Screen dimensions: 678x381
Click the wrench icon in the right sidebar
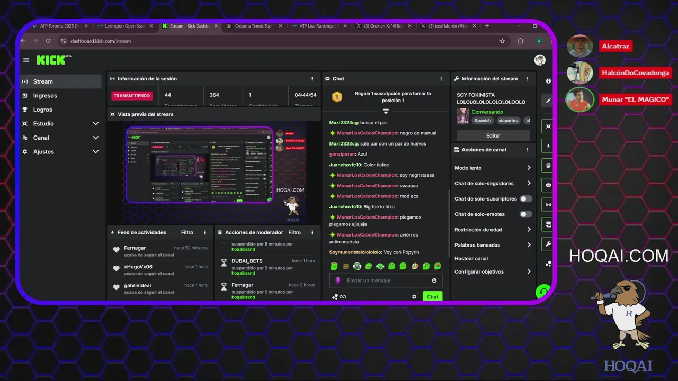[x=548, y=244]
